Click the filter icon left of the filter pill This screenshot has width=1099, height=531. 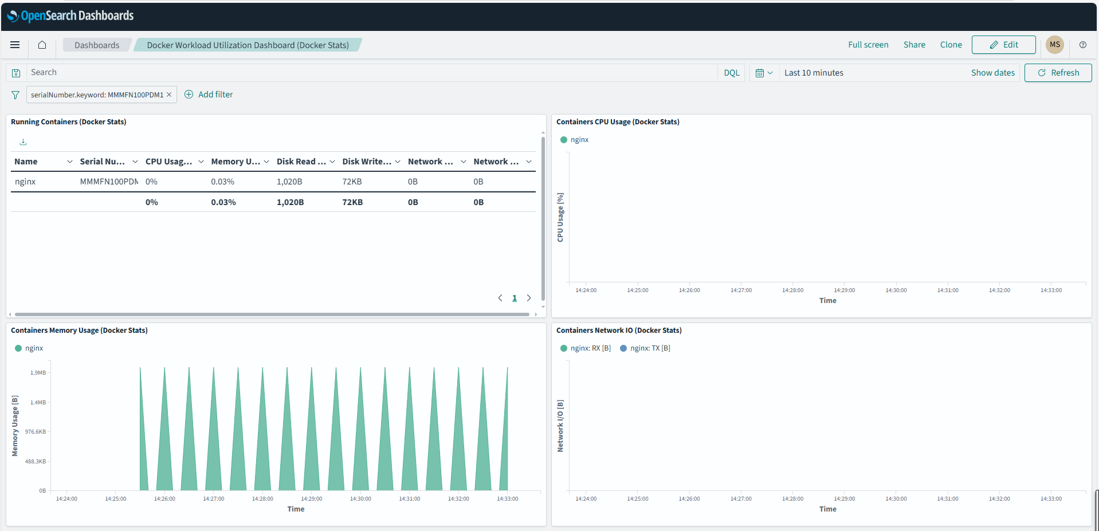(15, 95)
